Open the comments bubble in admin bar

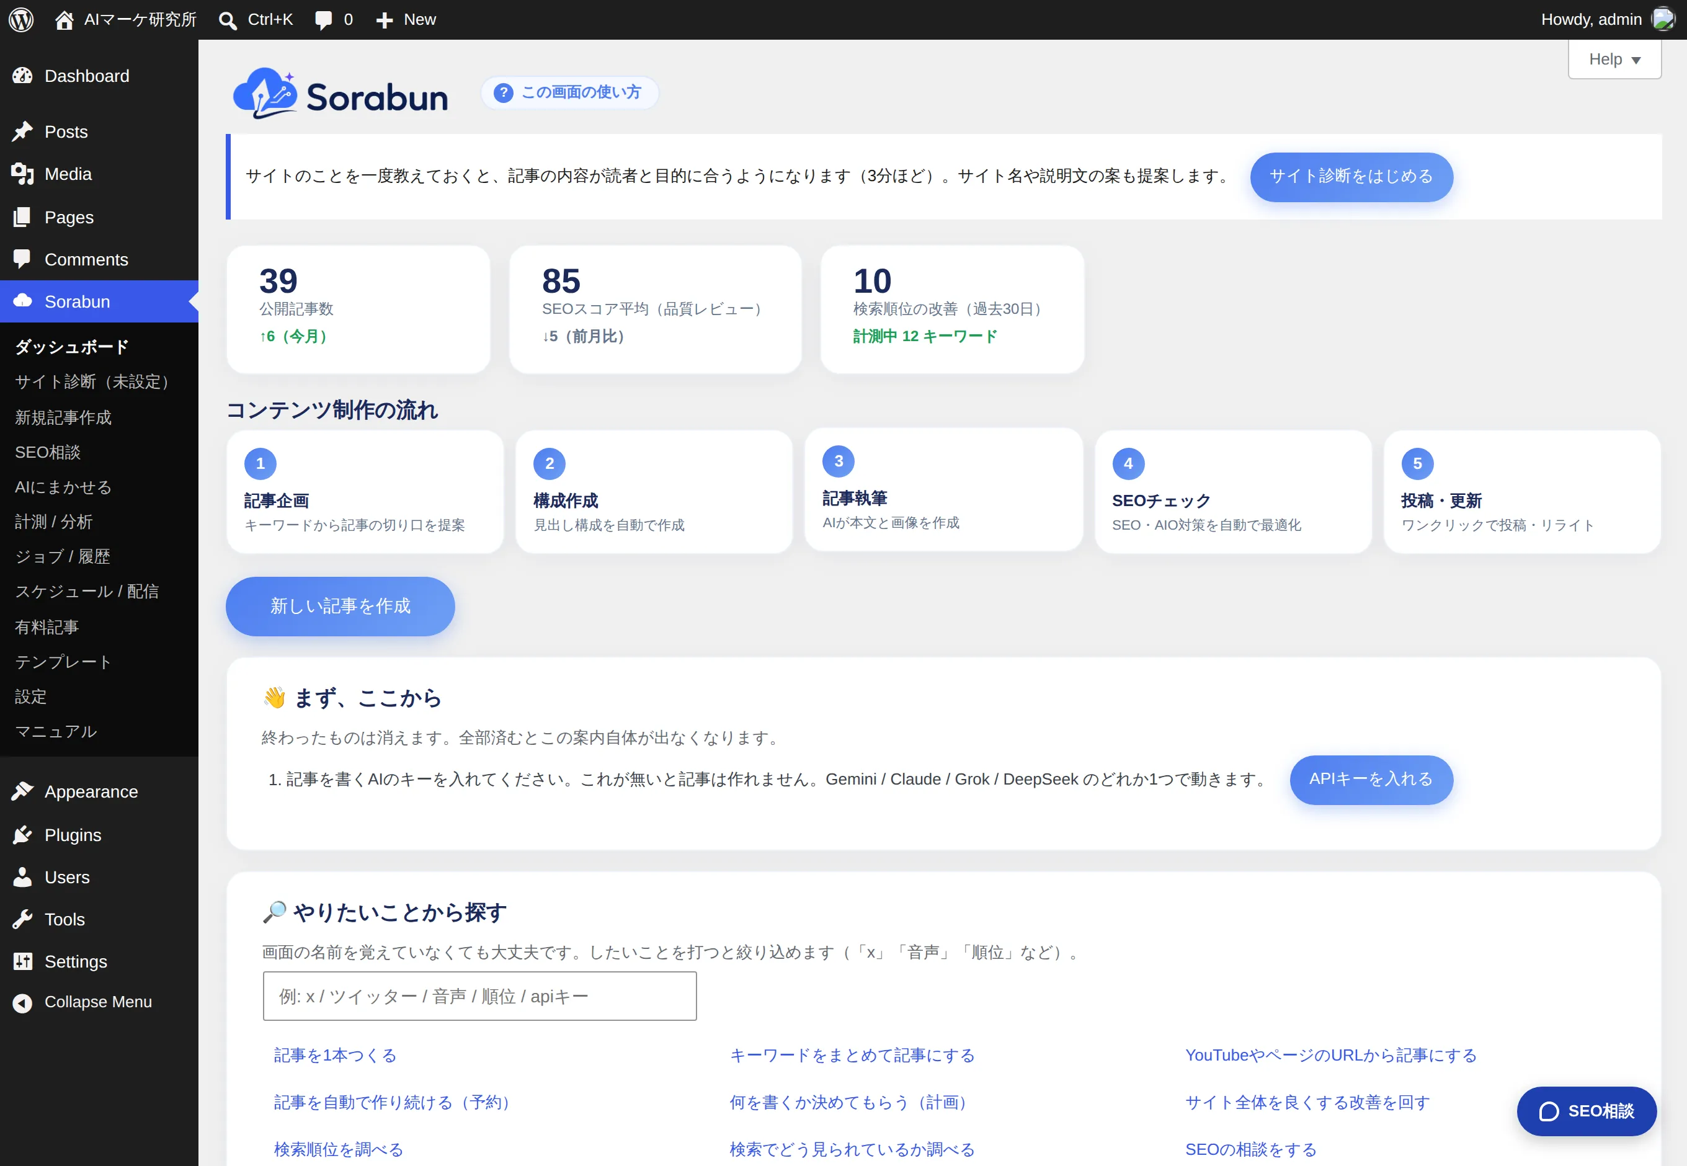323,20
